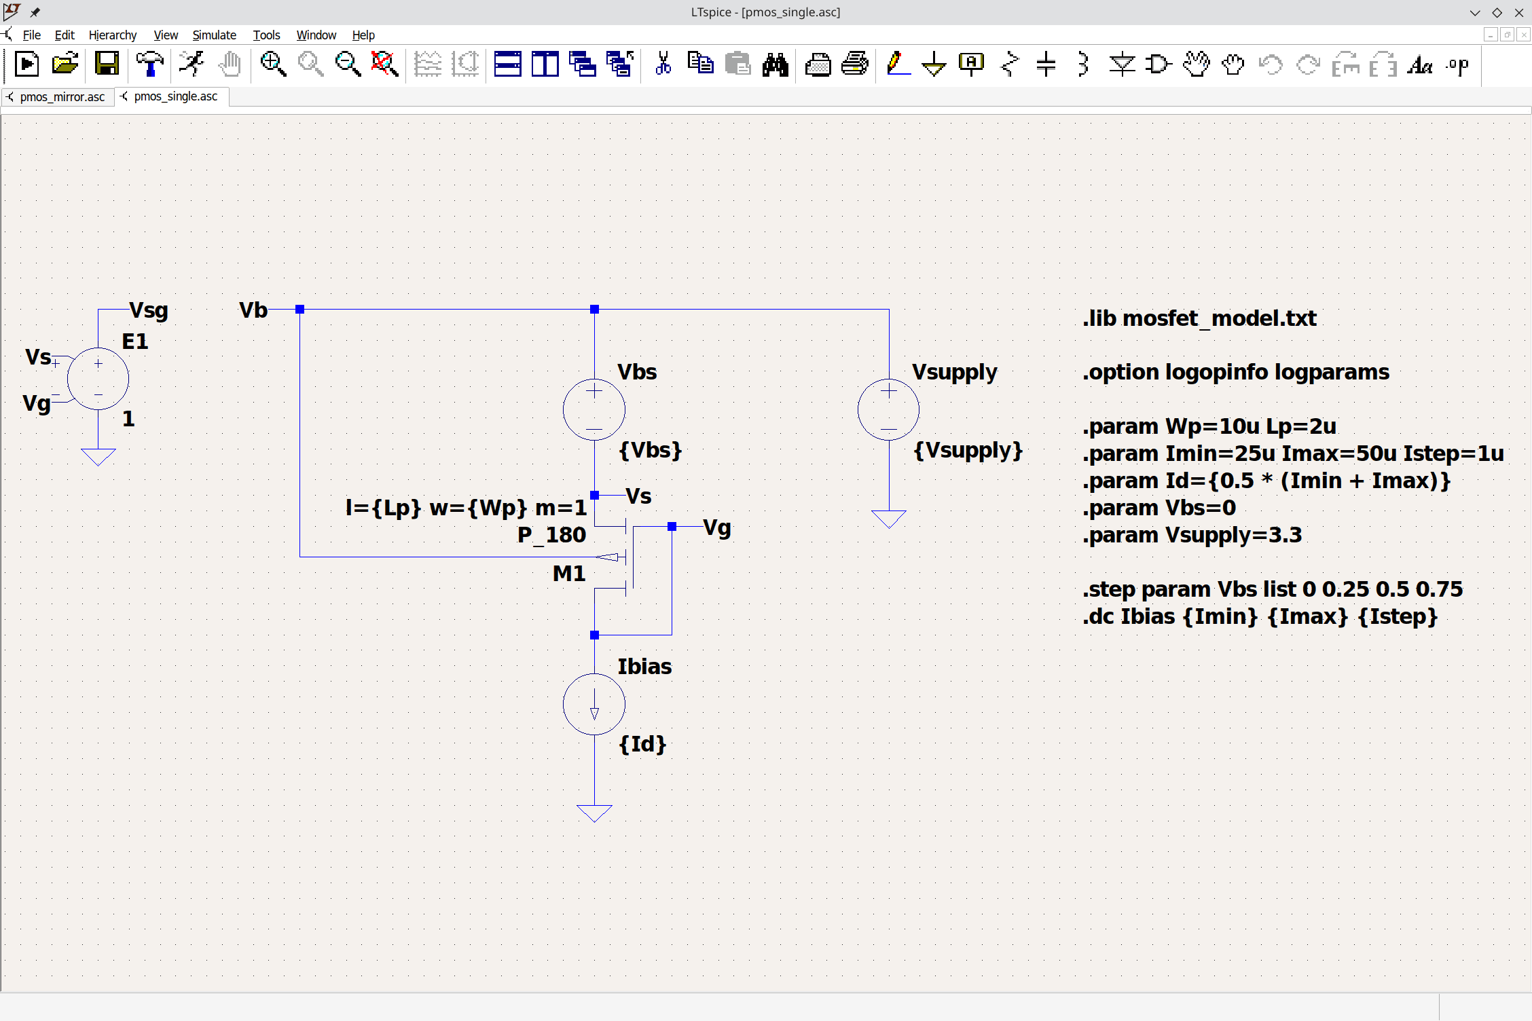Screen dimensions: 1532x1021
Task: Switch to the pmos_mirror.asc tab
Action: pyautogui.click(x=62, y=97)
